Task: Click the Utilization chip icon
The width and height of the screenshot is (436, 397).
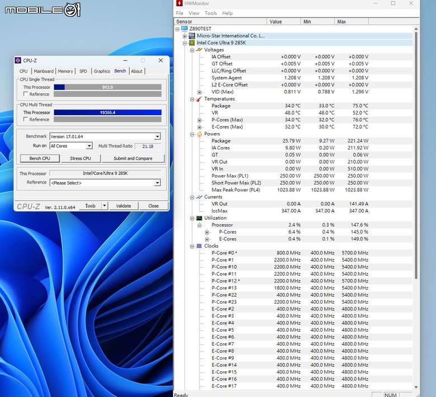Action: (x=199, y=218)
